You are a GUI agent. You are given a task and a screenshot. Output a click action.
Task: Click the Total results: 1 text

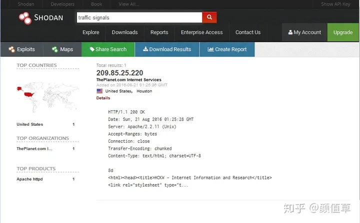click(x=111, y=65)
